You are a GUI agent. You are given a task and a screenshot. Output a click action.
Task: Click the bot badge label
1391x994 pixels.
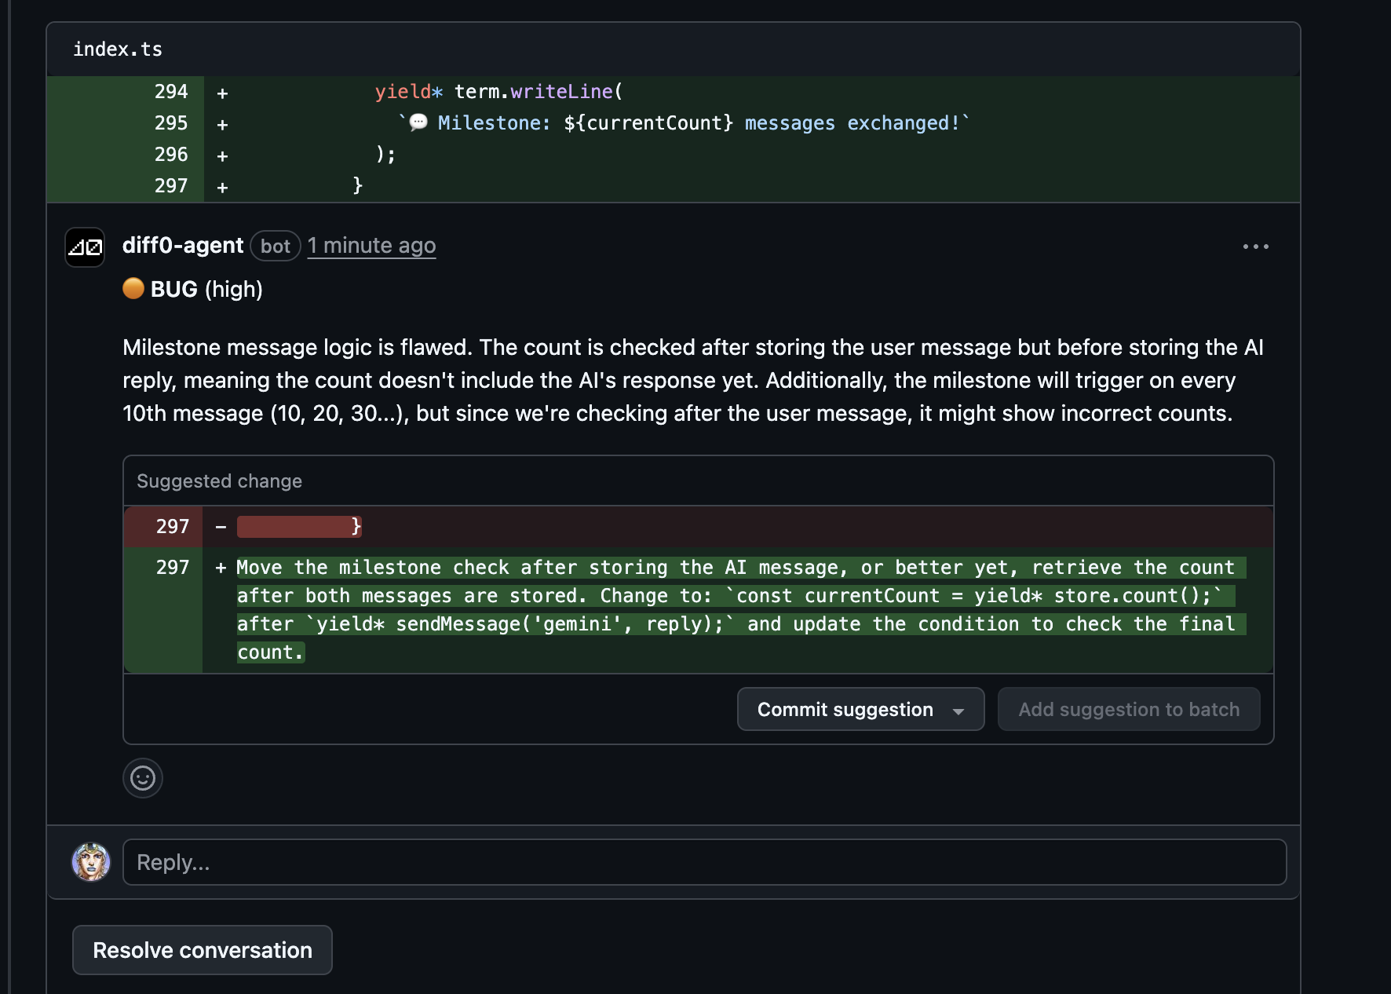[276, 247]
